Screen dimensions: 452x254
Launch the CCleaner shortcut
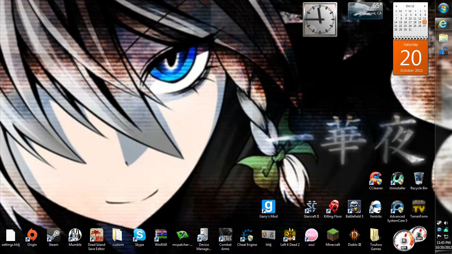point(376,181)
